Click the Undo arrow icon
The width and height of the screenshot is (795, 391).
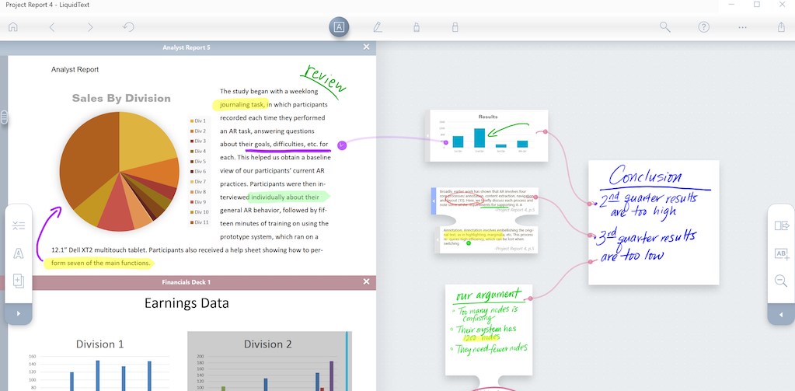point(129,27)
